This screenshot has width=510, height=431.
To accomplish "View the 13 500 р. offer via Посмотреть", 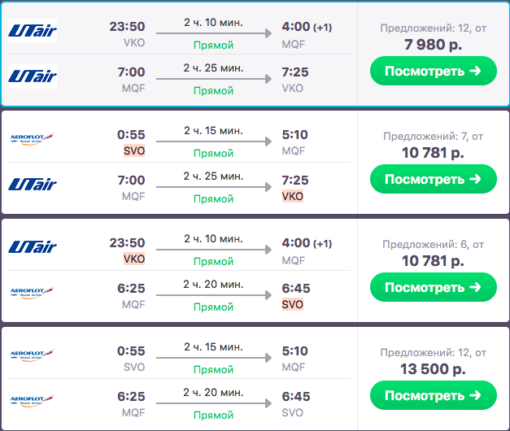I will point(433,395).
